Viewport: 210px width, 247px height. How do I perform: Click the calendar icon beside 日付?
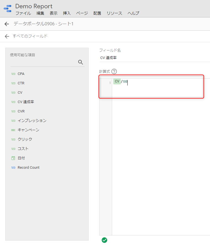click(13, 158)
